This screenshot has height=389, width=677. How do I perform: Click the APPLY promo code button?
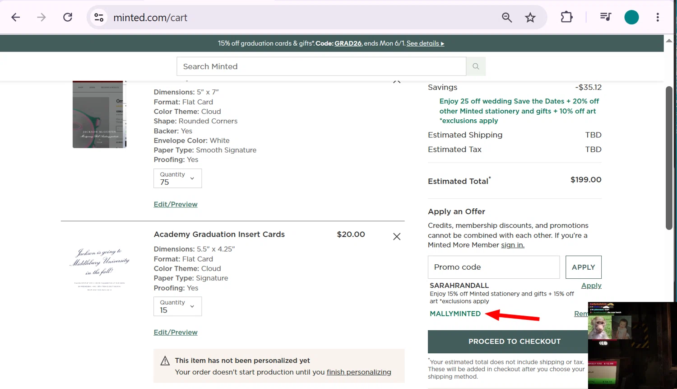pyautogui.click(x=583, y=267)
